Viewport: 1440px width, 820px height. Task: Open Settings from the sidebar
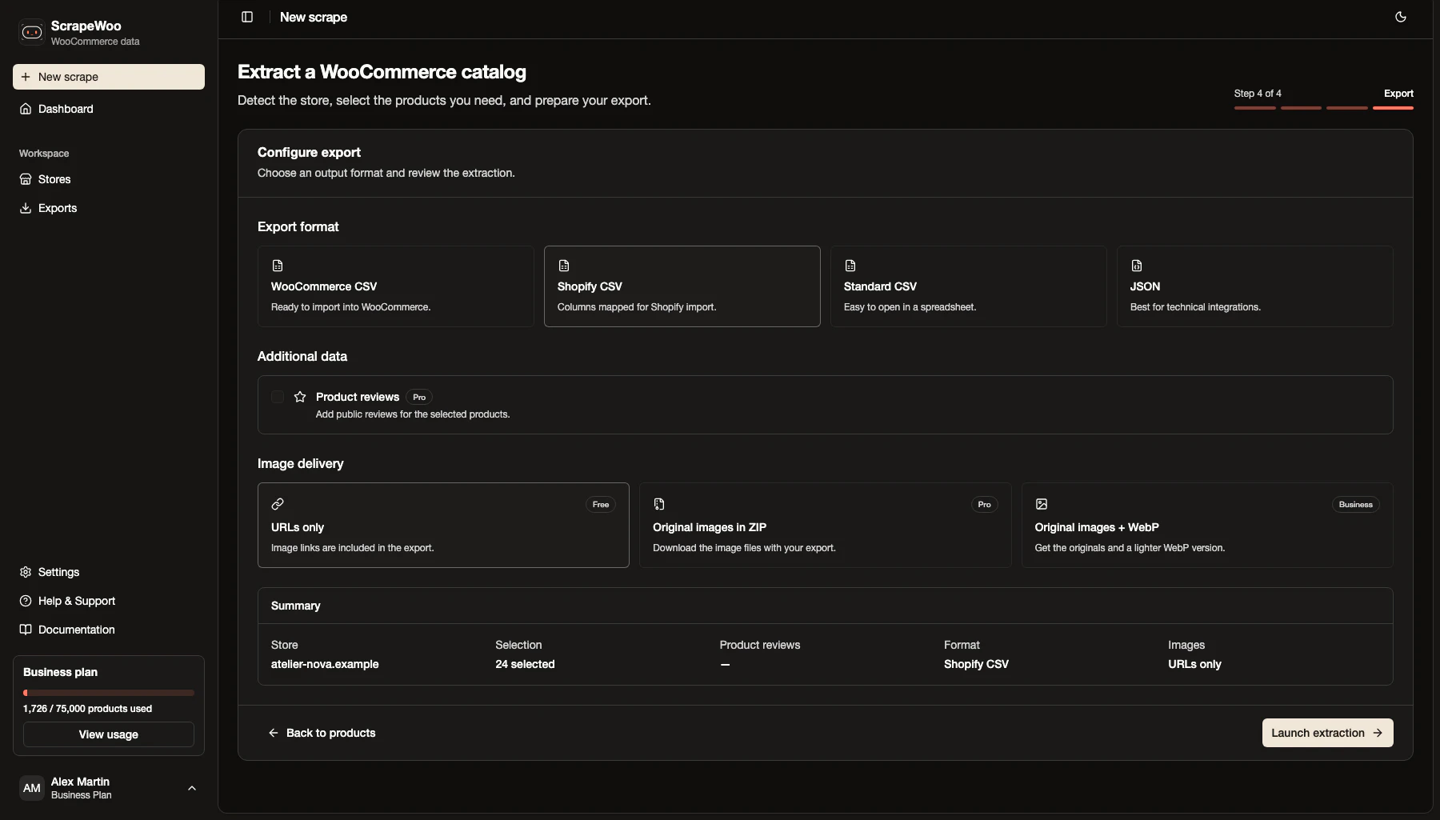[x=109, y=572]
